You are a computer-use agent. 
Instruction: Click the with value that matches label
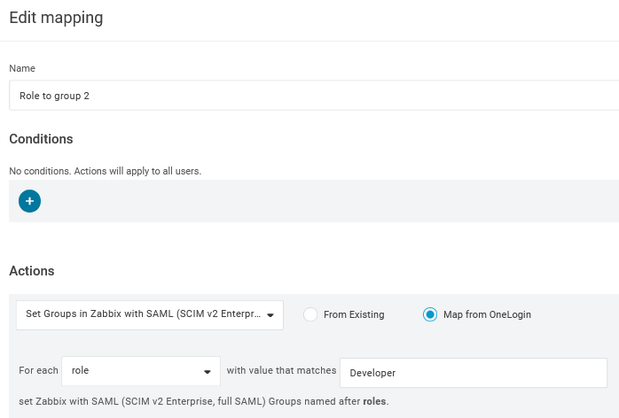[281, 372]
